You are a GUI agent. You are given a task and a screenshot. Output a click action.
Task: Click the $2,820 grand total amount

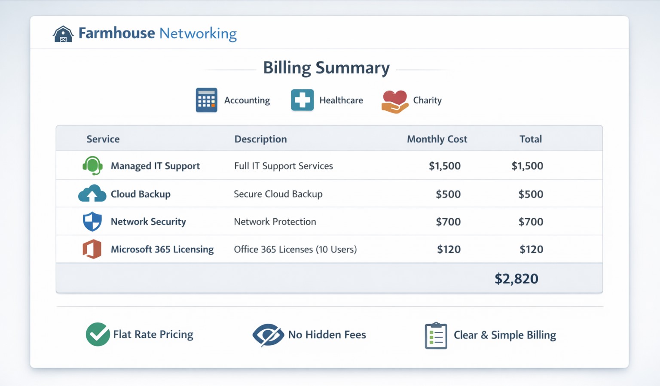pos(516,279)
